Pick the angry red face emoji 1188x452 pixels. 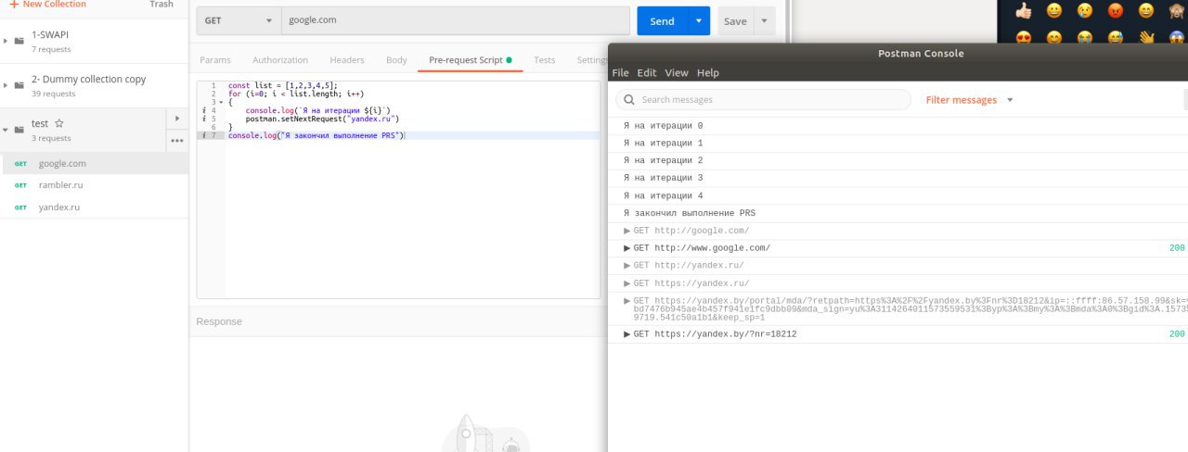1116,11
